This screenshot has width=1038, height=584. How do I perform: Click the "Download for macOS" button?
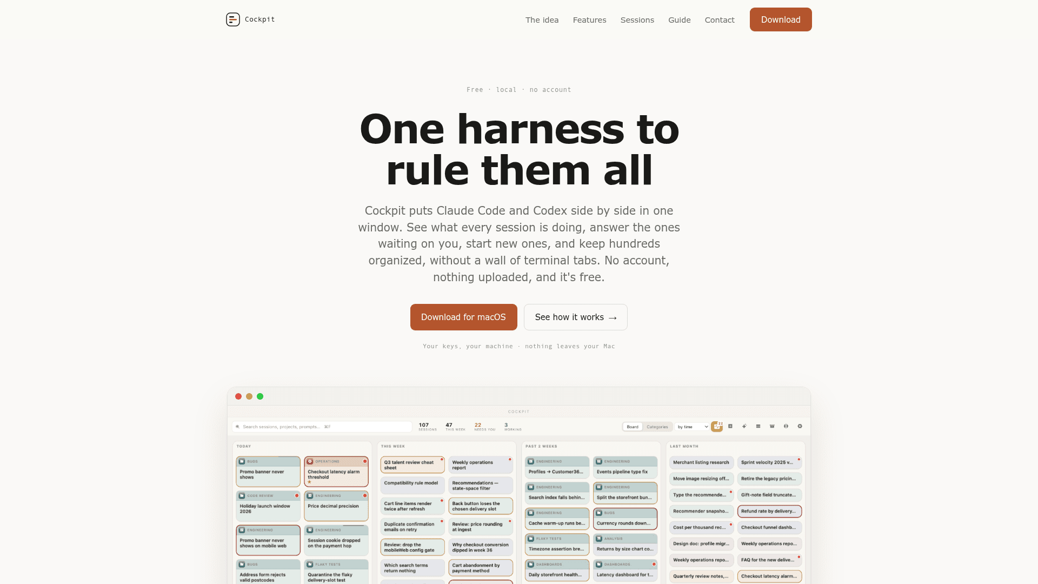pos(463,317)
